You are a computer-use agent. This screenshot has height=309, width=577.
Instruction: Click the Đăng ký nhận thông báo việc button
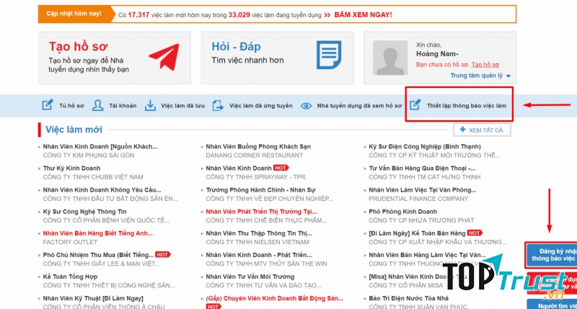click(x=551, y=254)
